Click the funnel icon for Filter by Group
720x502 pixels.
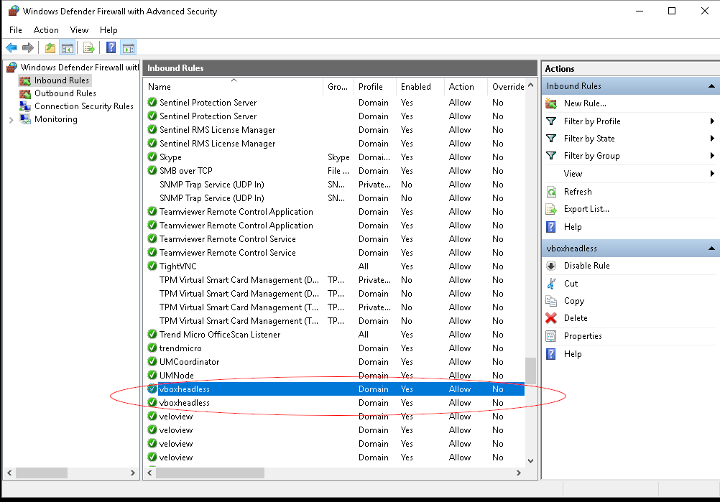pyautogui.click(x=551, y=156)
